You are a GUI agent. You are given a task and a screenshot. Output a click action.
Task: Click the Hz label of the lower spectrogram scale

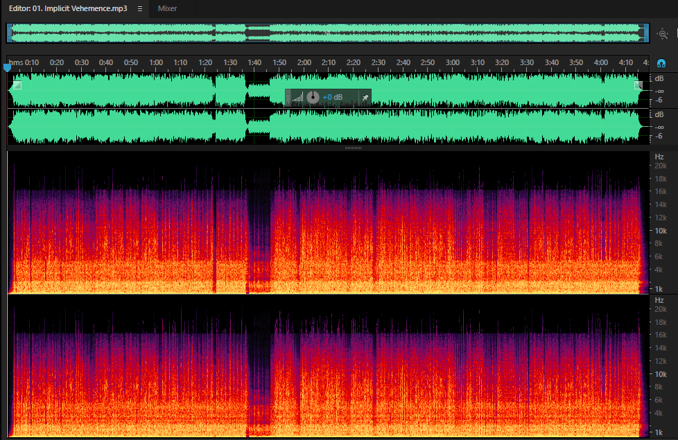click(x=659, y=301)
